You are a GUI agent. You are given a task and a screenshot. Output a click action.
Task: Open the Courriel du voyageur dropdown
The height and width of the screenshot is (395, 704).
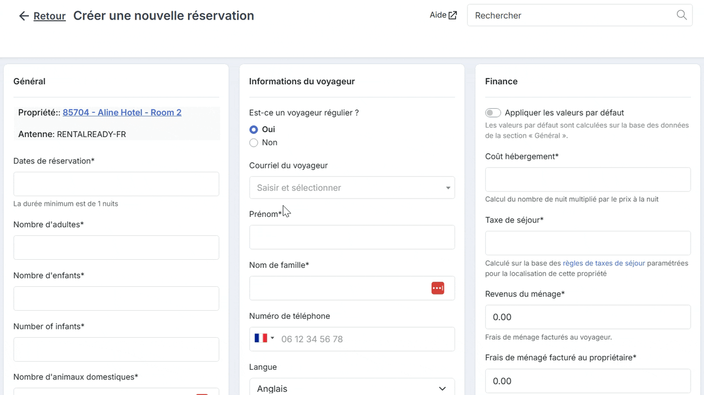[x=351, y=188]
